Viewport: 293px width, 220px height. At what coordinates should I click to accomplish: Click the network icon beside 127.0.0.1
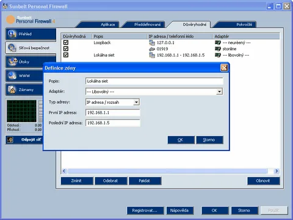tap(152, 43)
